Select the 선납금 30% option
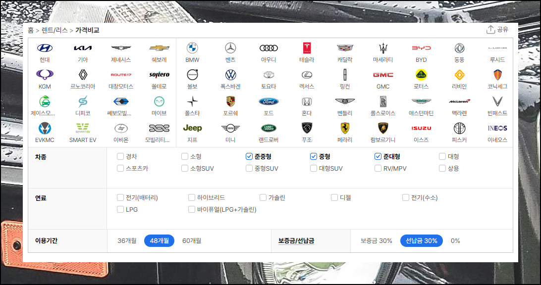 tap(422, 240)
